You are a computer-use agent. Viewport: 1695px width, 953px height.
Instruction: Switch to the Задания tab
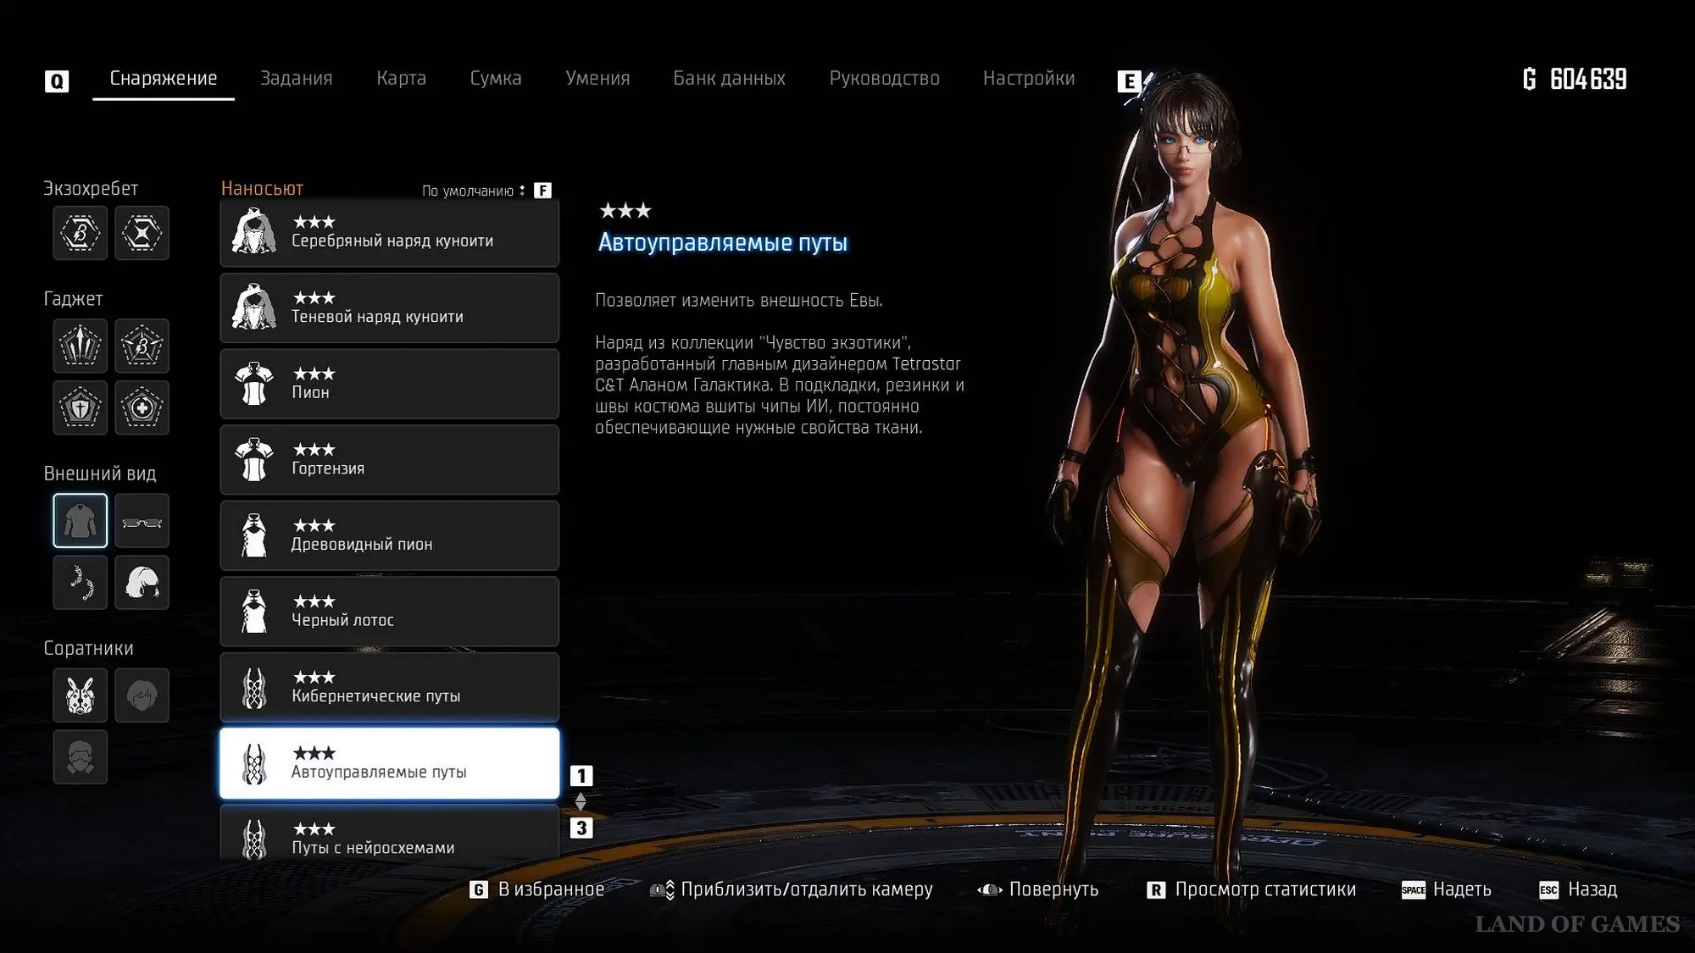(297, 78)
